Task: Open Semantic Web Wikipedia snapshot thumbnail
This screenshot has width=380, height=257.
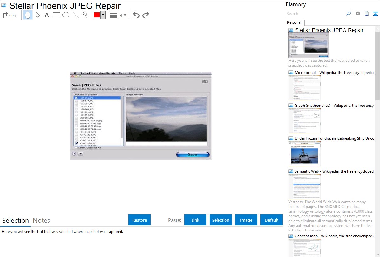Action: (305, 187)
